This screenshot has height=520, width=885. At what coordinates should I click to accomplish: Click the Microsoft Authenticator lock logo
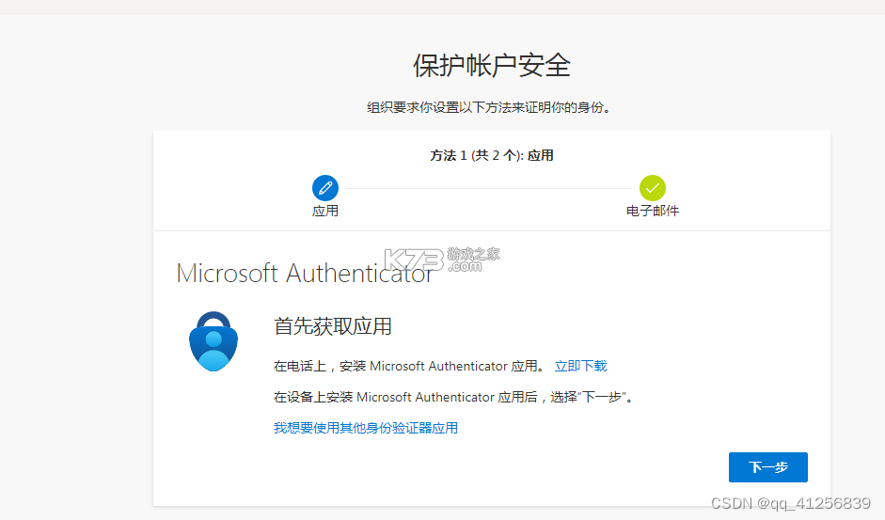tap(213, 341)
